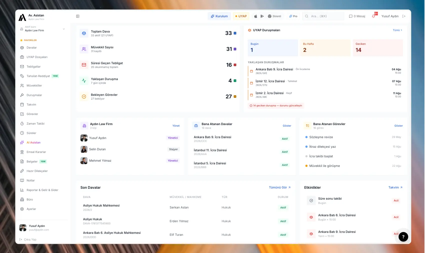Click the logout arrow icon beside Yusuf Aydın
The image size is (425, 253).
(x=404, y=16)
